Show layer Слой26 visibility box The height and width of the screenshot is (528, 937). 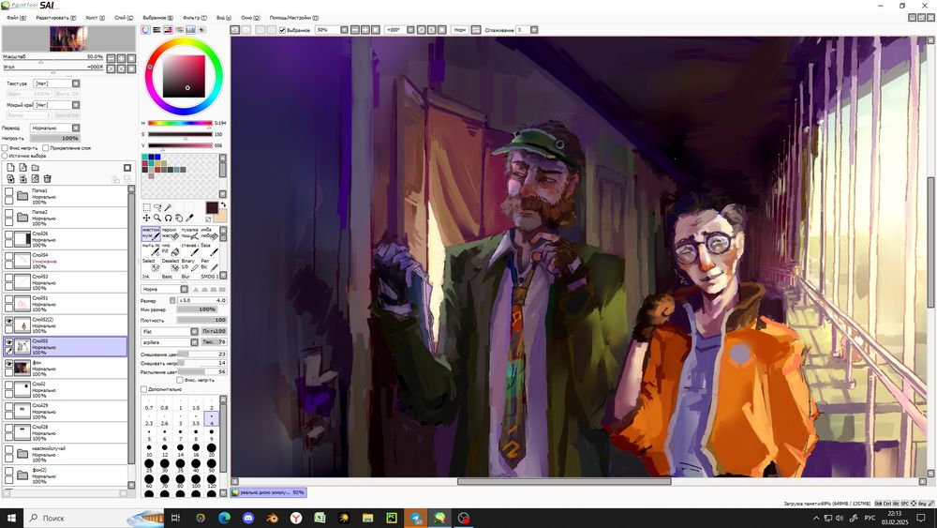(x=9, y=235)
